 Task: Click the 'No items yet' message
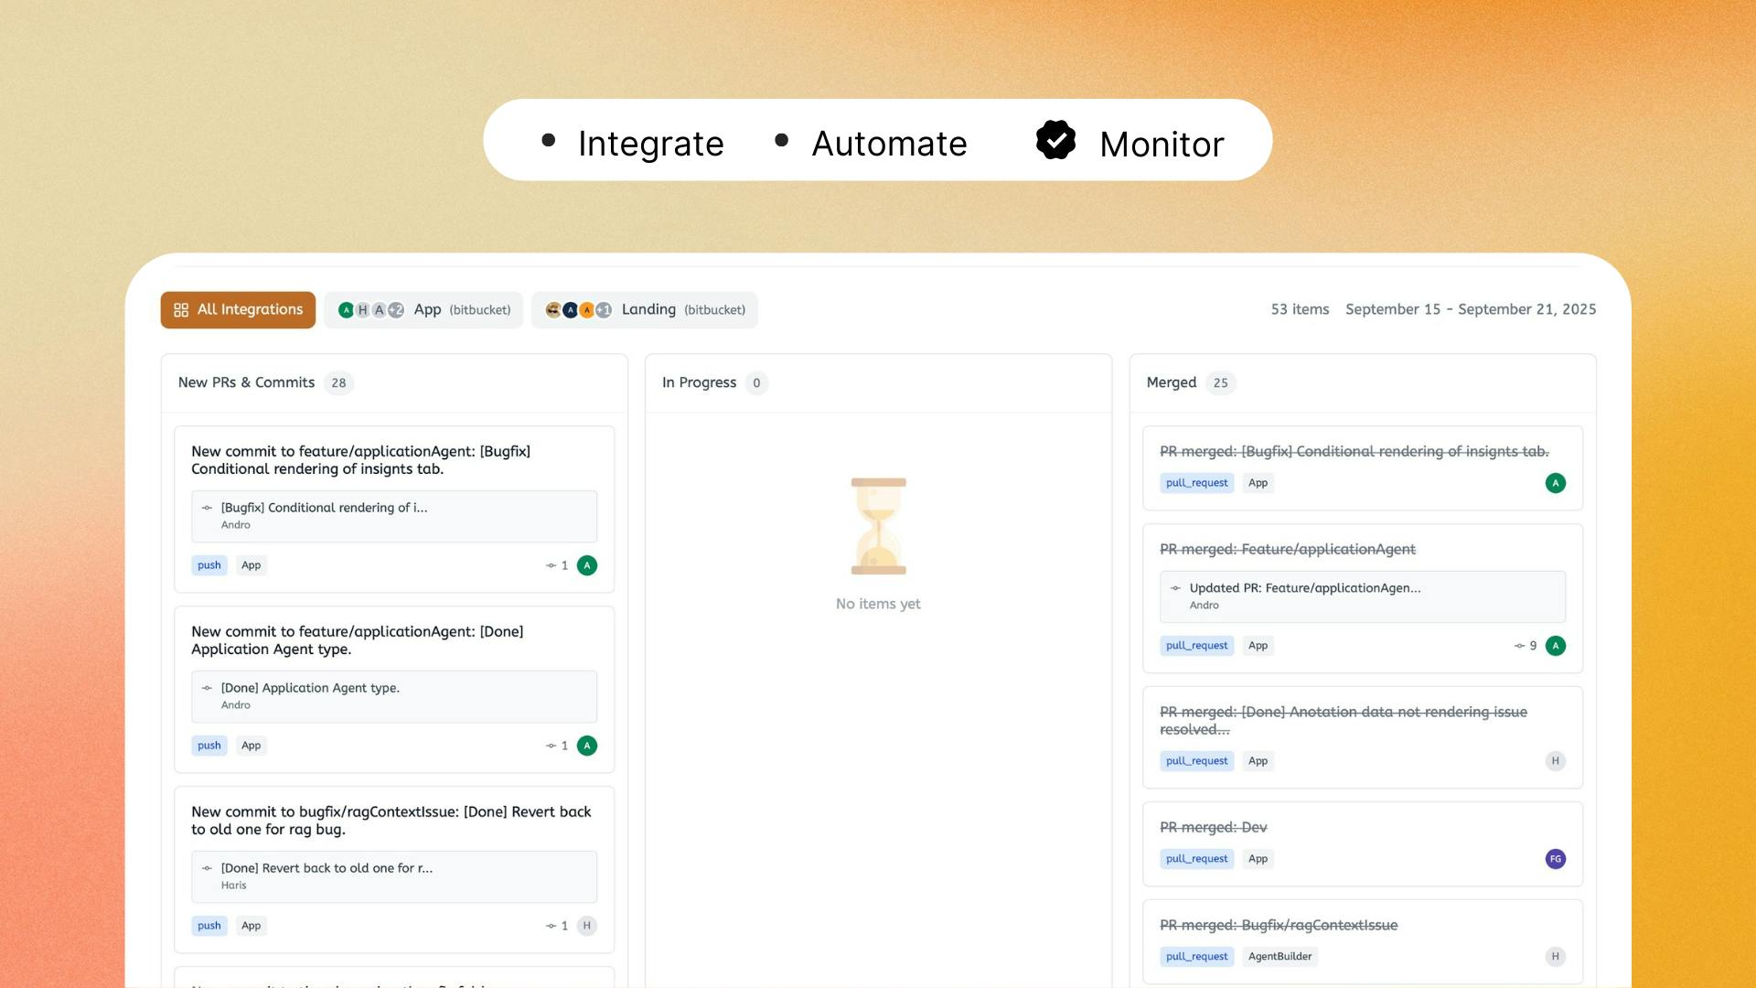878,604
